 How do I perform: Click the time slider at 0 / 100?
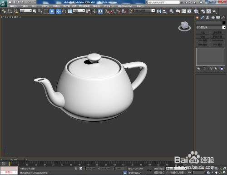pyautogui.click(x=14, y=160)
